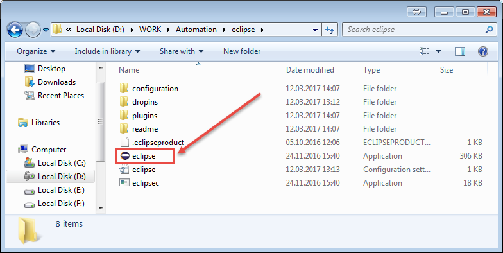Sort by the Name column header
503x253 pixels.
pyautogui.click(x=129, y=69)
